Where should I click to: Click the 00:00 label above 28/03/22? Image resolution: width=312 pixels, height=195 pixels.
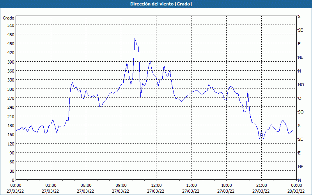tap(296, 186)
